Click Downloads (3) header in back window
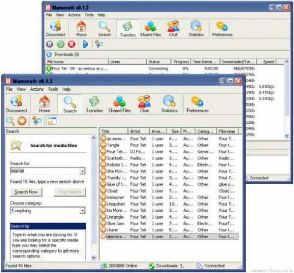 pyautogui.click(x=67, y=54)
